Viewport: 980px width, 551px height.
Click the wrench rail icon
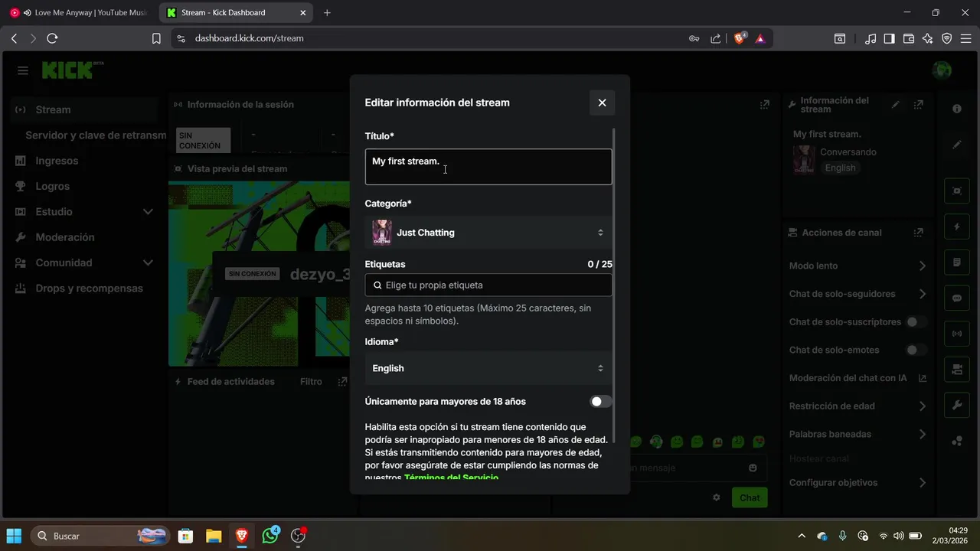pos(957,406)
